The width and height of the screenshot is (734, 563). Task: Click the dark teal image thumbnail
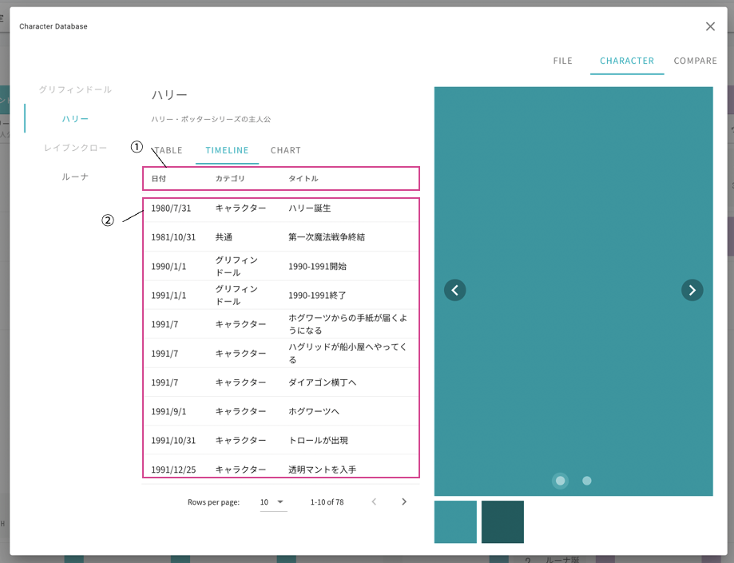[502, 521]
